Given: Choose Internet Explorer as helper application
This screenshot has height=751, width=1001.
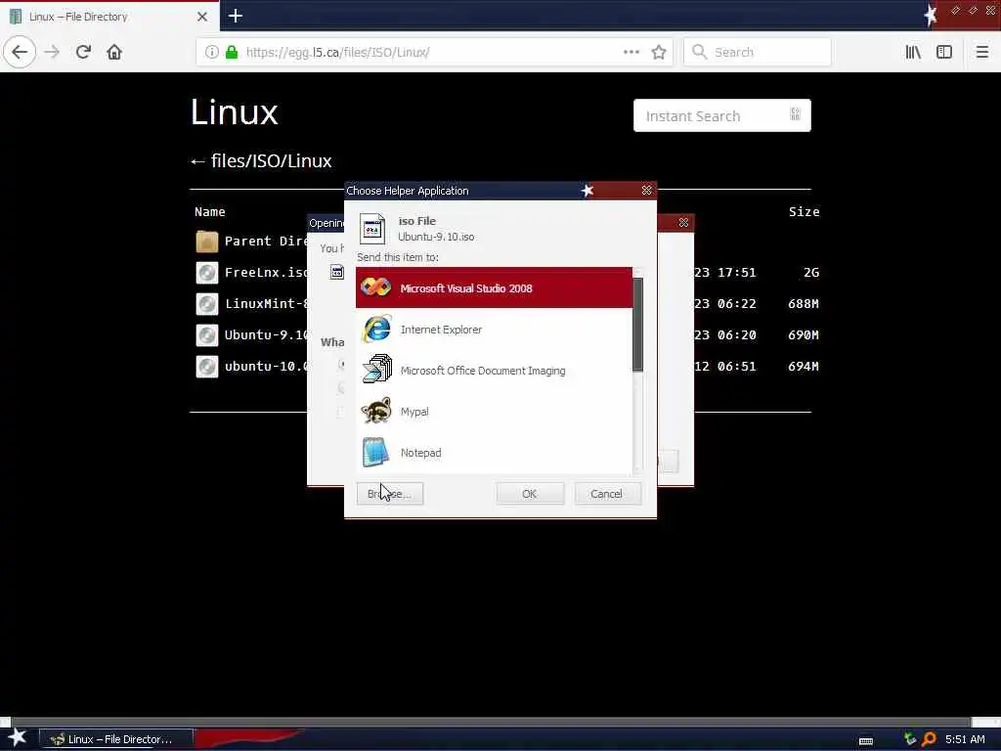Looking at the screenshot, I should (494, 330).
